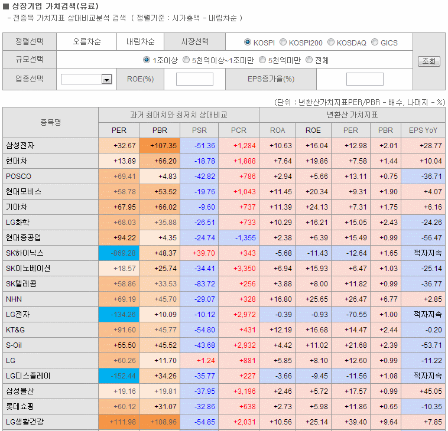The height and width of the screenshot is (431, 448).
Task: Select the GICS radio button
Action: (x=375, y=43)
